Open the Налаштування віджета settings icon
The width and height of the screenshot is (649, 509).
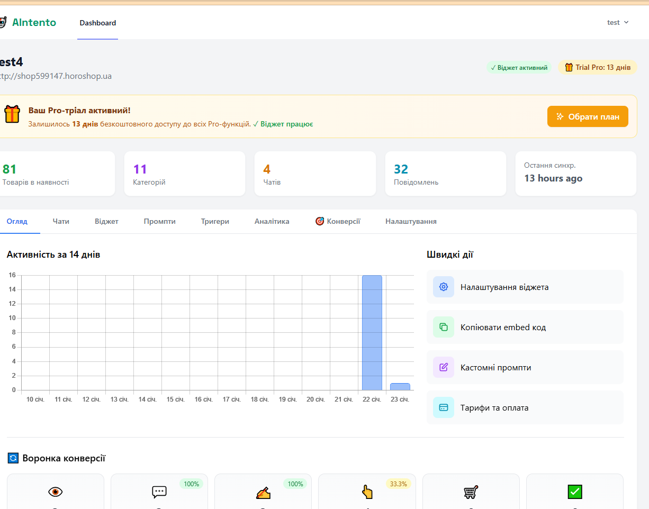pyautogui.click(x=444, y=286)
